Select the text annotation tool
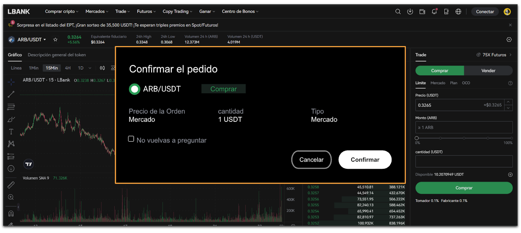The height and width of the screenshot is (233, 521). (11, 132)
